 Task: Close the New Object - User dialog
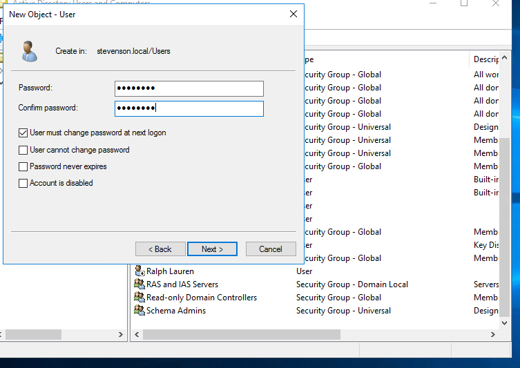[293, 14]
